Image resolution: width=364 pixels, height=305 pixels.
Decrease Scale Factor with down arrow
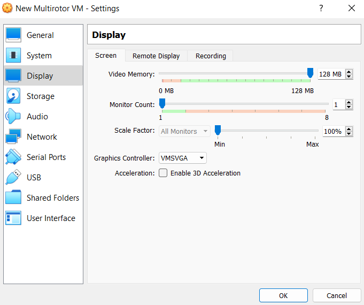tap(348, 133)
